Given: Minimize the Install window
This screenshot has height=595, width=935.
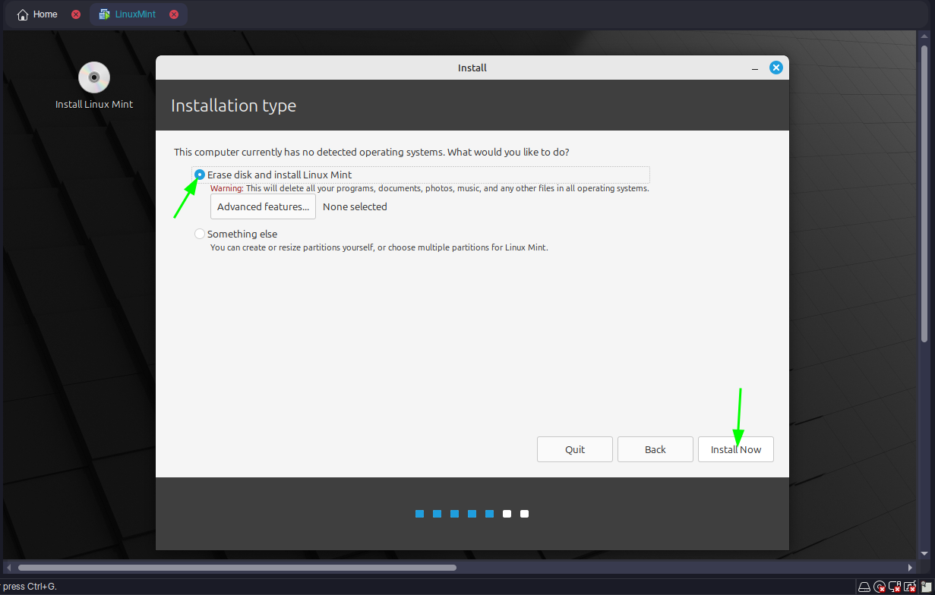Looking at the screenshot, I should click(754, 68).
